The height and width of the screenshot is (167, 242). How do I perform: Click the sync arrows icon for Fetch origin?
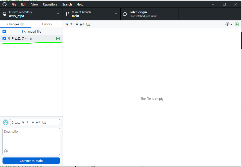(x=125, y=14)
